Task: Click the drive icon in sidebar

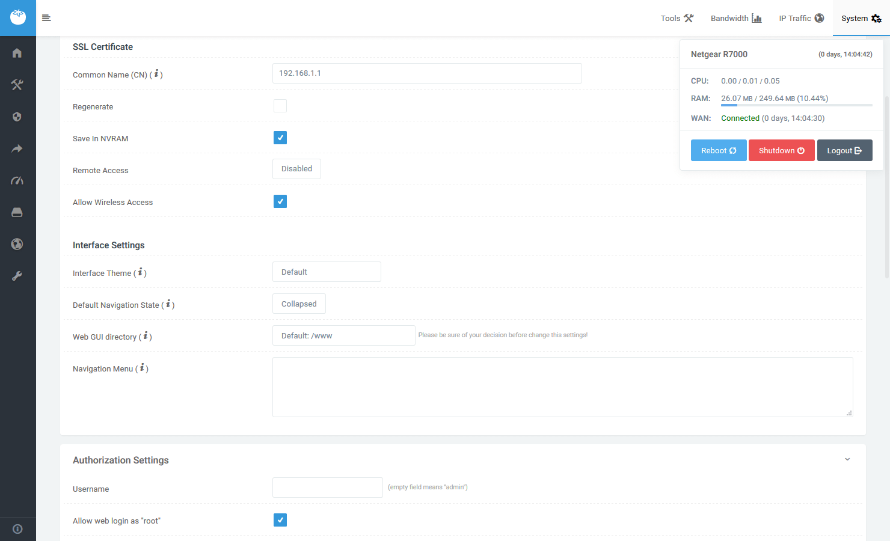Action: pos(17,212)
